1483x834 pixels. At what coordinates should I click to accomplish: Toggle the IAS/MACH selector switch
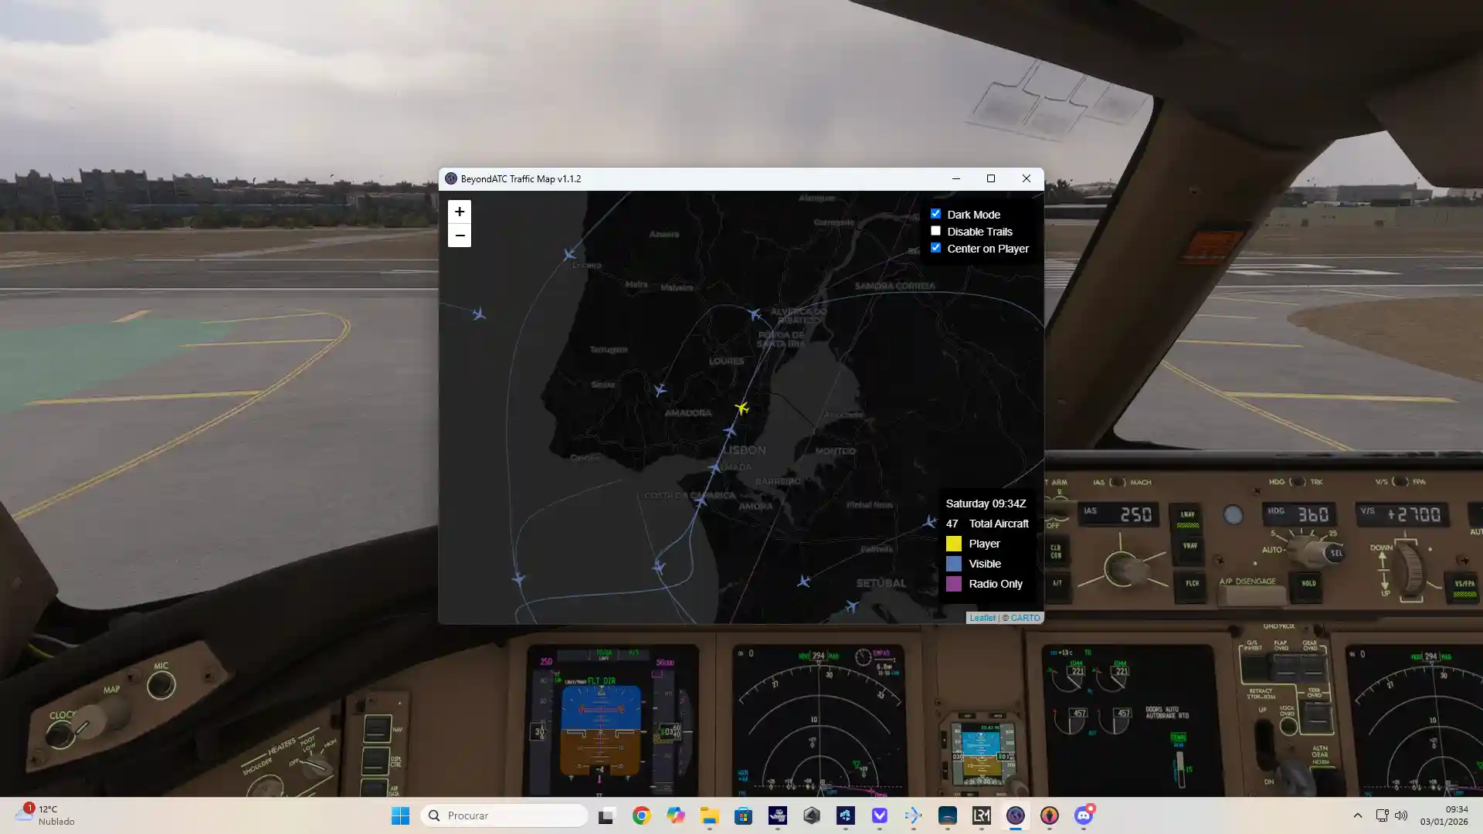coord(1117,482)
